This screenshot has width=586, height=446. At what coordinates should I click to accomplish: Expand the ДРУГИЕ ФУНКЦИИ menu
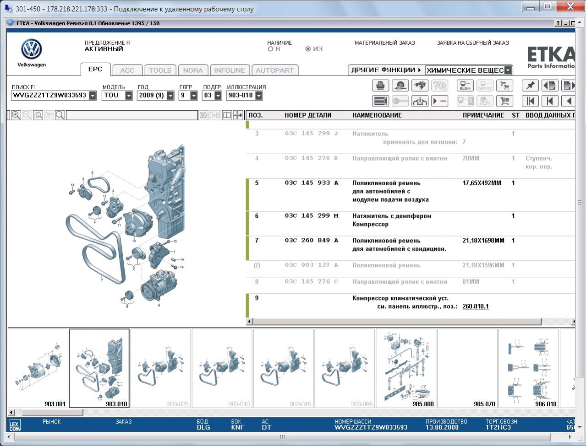pyautogui.click(x=386, y=70)
